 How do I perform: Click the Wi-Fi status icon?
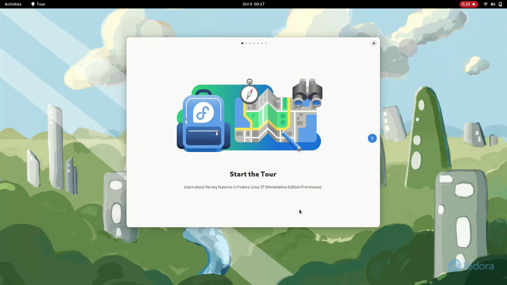tap(485, 4)
